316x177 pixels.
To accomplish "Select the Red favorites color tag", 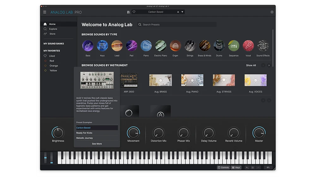I will click(52, 61).
